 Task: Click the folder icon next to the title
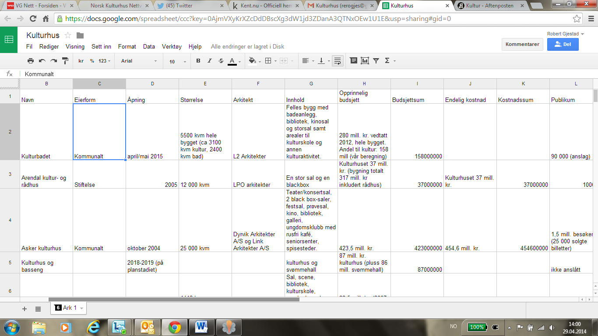pyautogui.click(x=80, y=35)
